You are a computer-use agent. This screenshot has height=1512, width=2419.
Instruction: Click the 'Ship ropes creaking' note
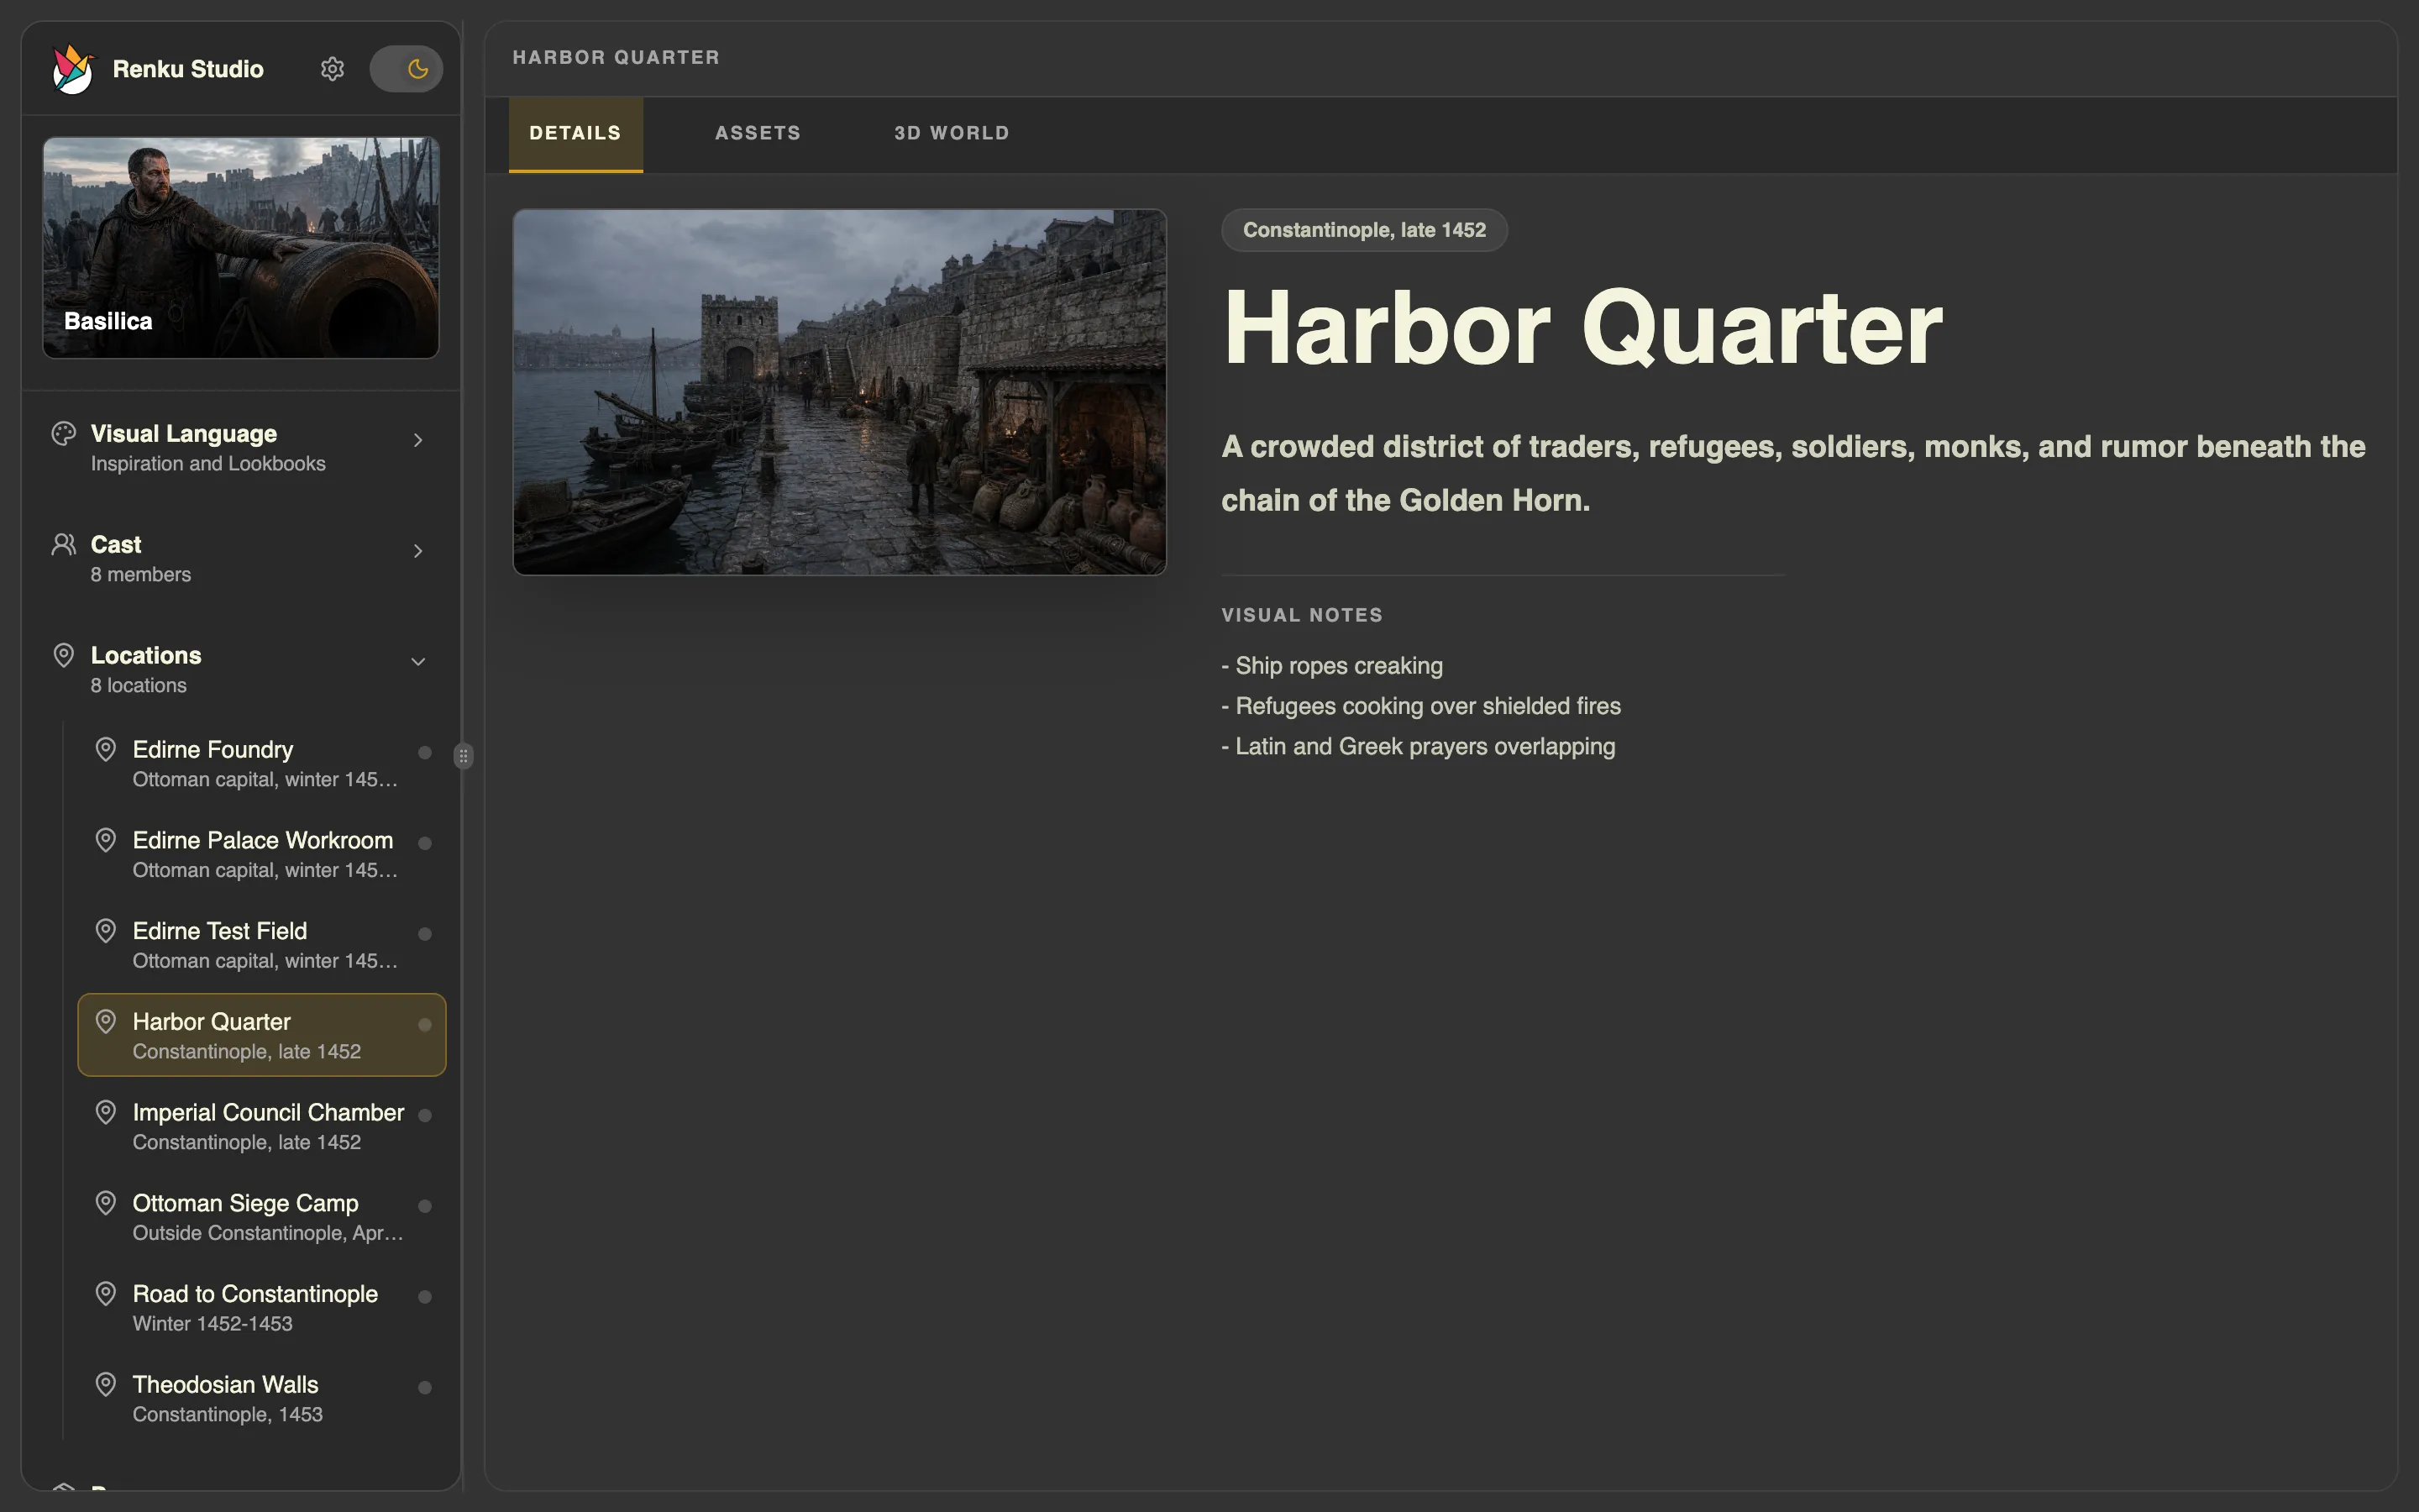click(1332, 666)
